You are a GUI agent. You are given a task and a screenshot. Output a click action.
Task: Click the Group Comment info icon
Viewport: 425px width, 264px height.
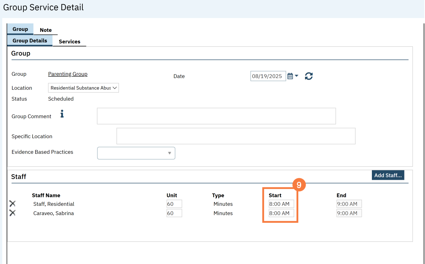[x=62, y=114]
